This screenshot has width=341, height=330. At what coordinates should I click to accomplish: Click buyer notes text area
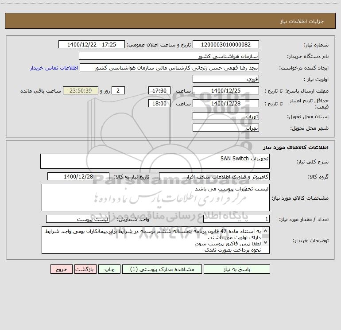click(155, 240)
